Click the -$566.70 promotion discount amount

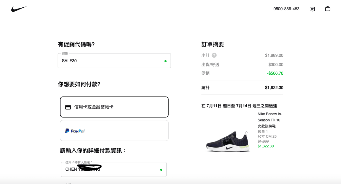(x=275, y=73)
